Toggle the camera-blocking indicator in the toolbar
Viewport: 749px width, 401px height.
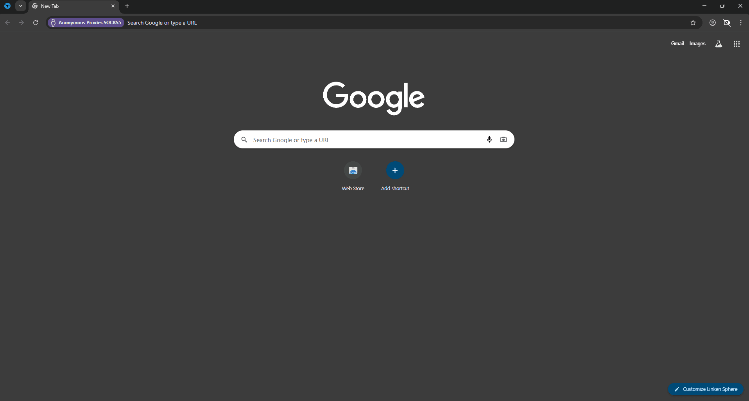(x=727, y=23)
